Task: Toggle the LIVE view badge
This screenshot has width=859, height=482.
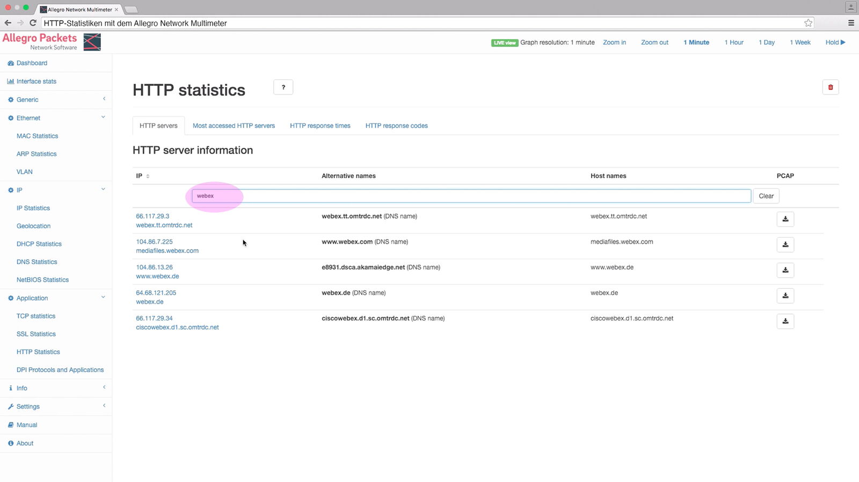Action: tap(504, 43)
